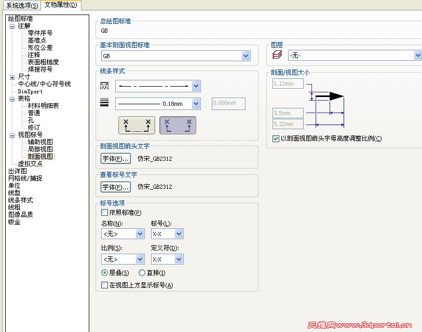422x332 pixels.
Task: Select 焊接符号 tree item
Action: tap(40, 70)
